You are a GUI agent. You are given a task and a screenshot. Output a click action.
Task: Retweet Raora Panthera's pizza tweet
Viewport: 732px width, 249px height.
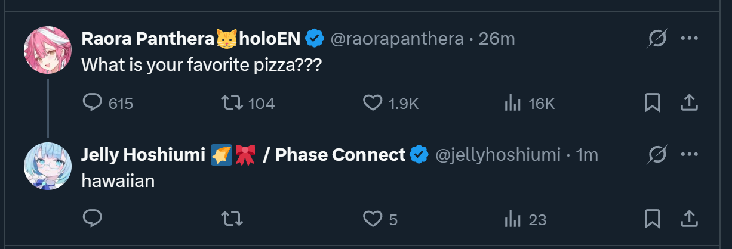point(232,104)
